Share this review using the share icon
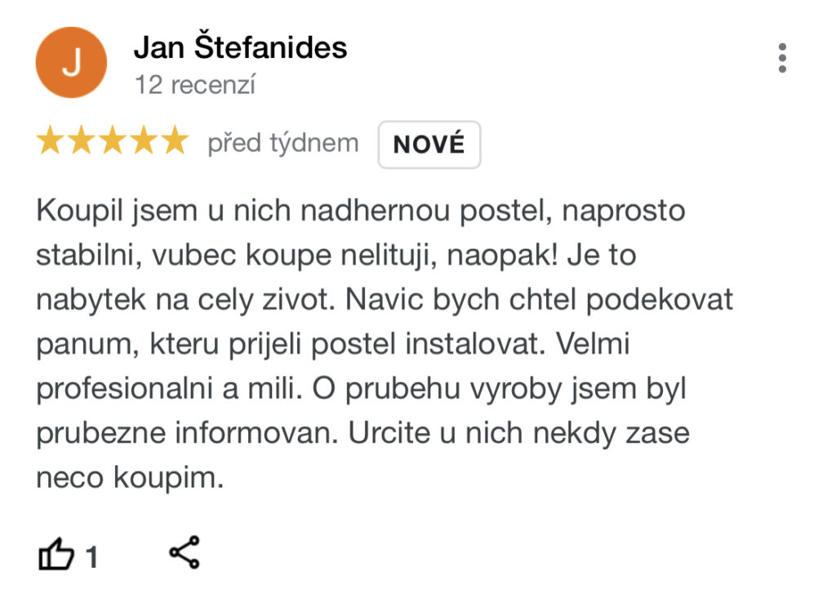836x599 pixels. (x=185, y=552)
